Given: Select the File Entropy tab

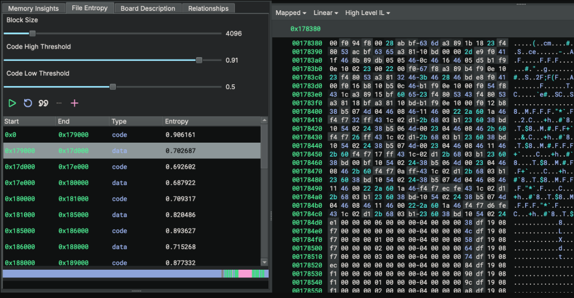Looking at the screenshot, I should coord(90,8).
